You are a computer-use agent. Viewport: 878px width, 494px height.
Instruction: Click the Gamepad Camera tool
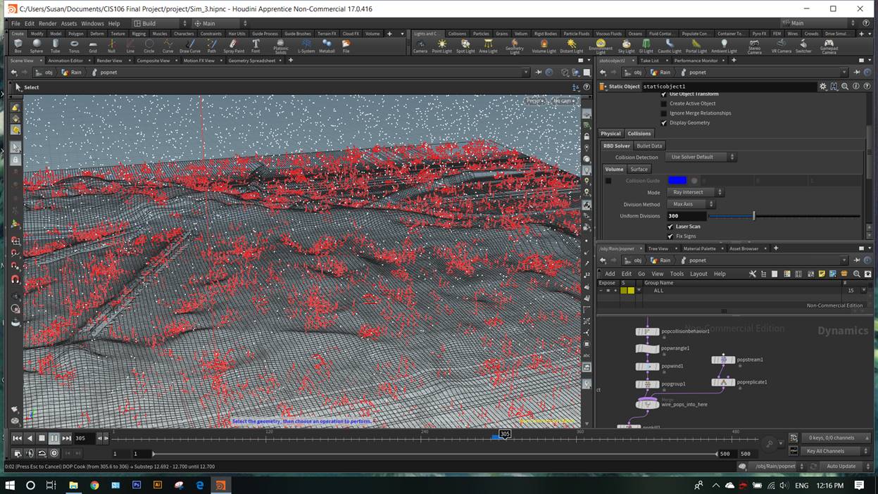[x=829, y=46]
